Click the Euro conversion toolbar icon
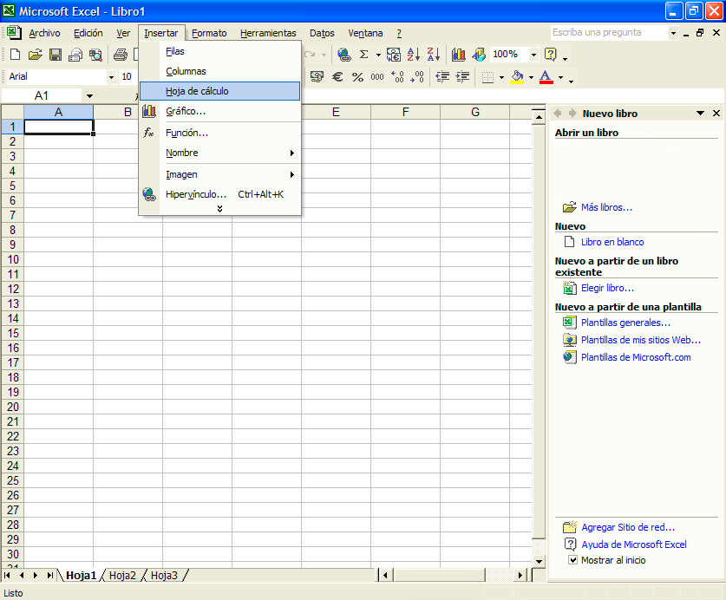The image size is (726, 600). coord(394,55)
